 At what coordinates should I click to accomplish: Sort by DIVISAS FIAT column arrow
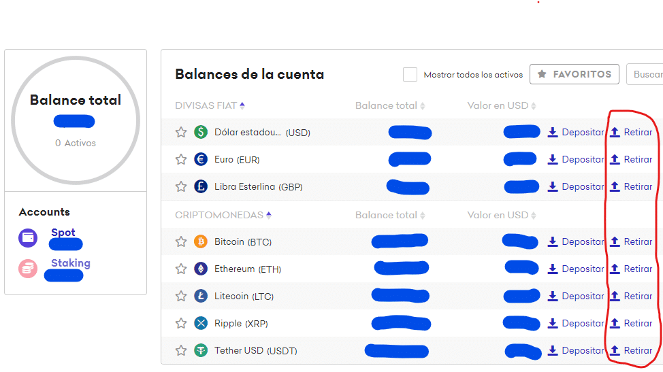(242, 105)
